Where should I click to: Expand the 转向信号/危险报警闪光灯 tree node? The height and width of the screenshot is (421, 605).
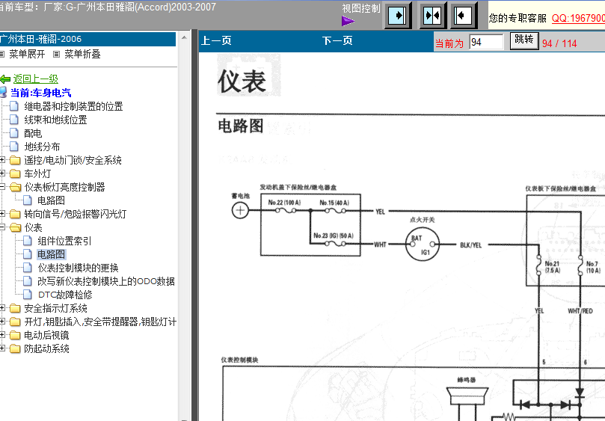click(2, 214)
